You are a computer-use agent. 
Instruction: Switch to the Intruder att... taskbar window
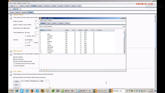pos(117,91)
